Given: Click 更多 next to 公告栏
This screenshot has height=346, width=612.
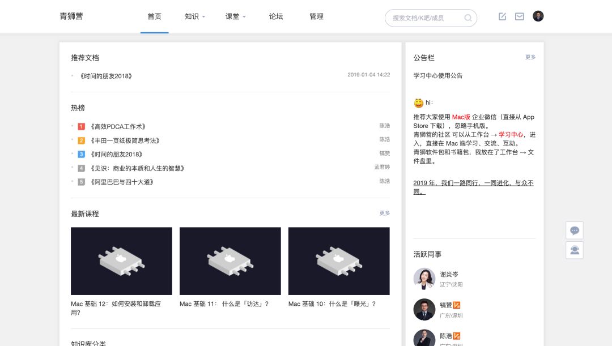Looking at the screenshot, I should [x=530, y=57].
